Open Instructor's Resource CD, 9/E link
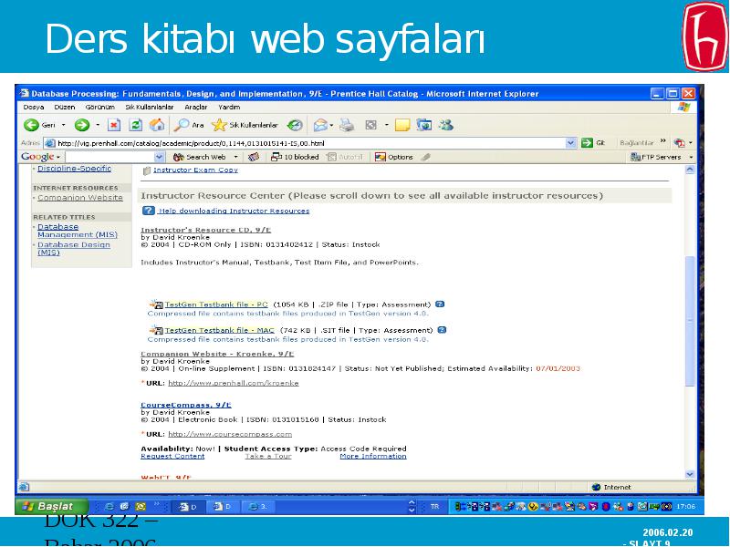Screen dimensions: 730x547 tap(206, 230)
